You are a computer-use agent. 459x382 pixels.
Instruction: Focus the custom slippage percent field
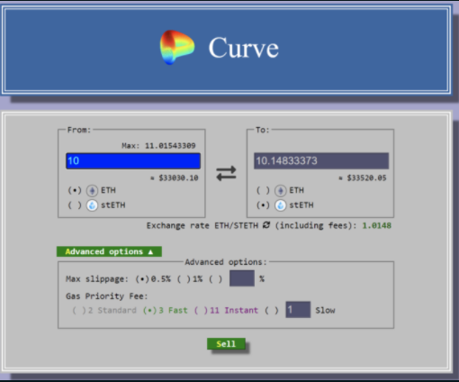tap(242, 278)
